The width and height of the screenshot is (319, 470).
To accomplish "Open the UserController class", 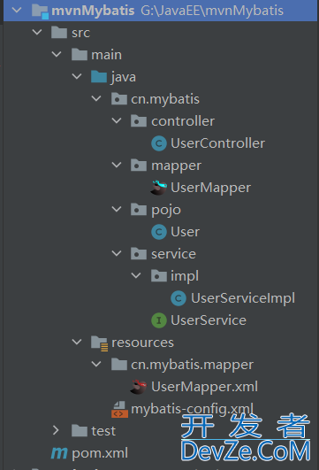I will click(x=218, y=143).
